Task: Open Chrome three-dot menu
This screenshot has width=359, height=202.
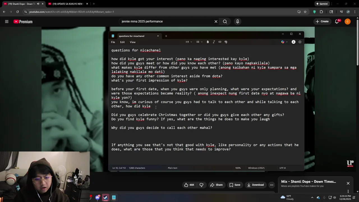Action: tap(355, 12)
